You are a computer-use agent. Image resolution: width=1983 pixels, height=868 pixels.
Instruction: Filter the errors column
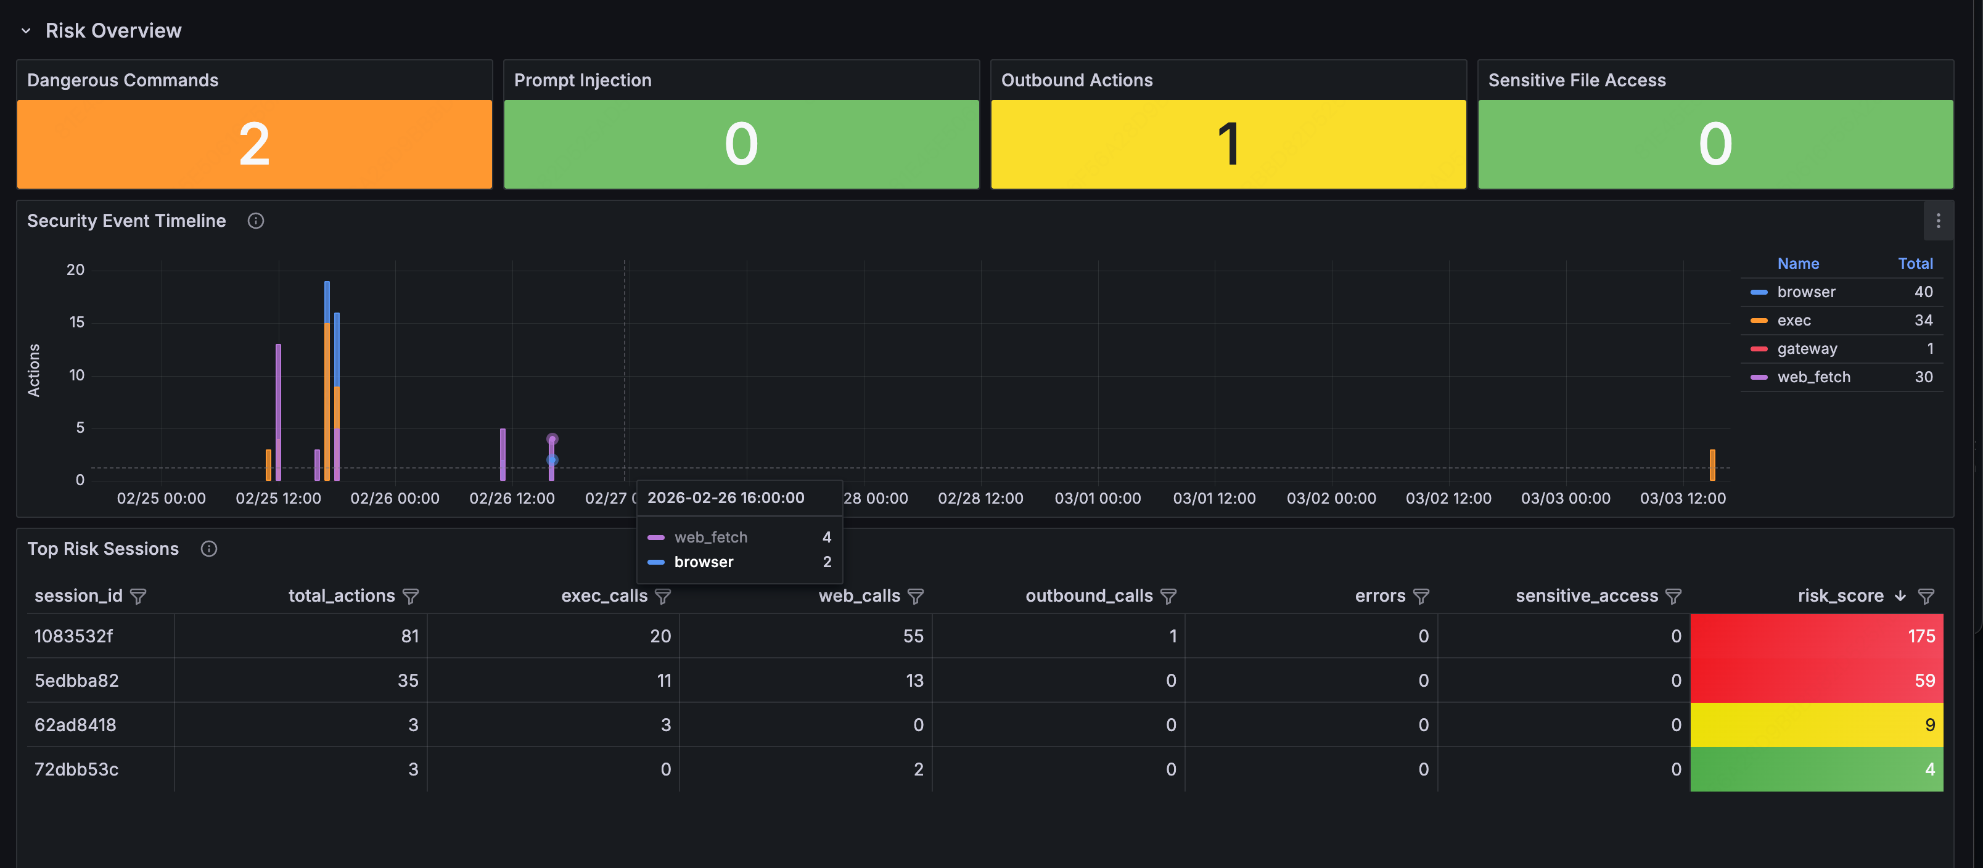[x=1421, y=596]
